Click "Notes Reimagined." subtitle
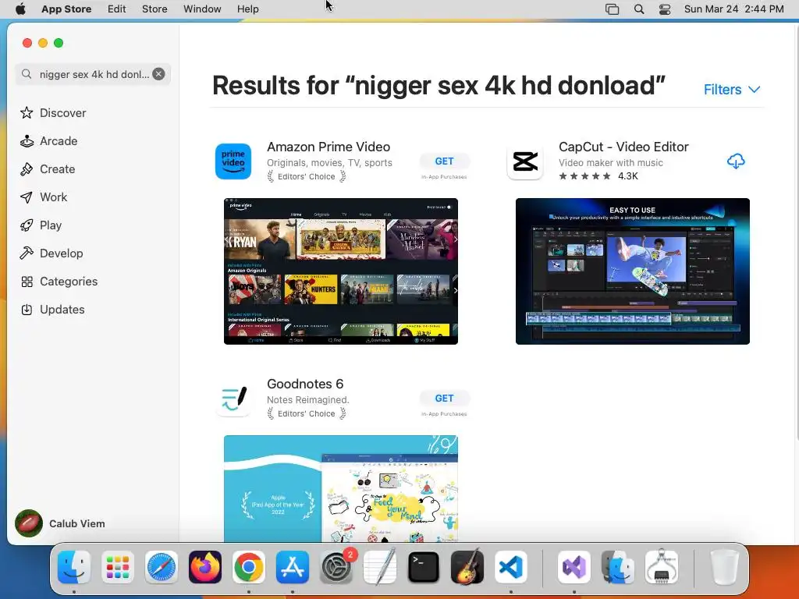Image resolution: width=799 pixels, height=599 pixels. pyautogui.click(x=307, y=400)
